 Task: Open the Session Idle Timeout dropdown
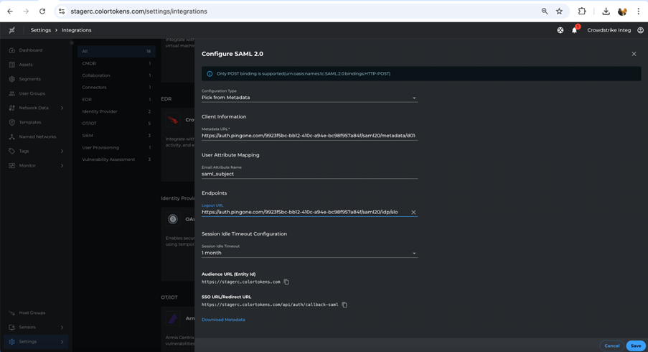click(309, 253)
